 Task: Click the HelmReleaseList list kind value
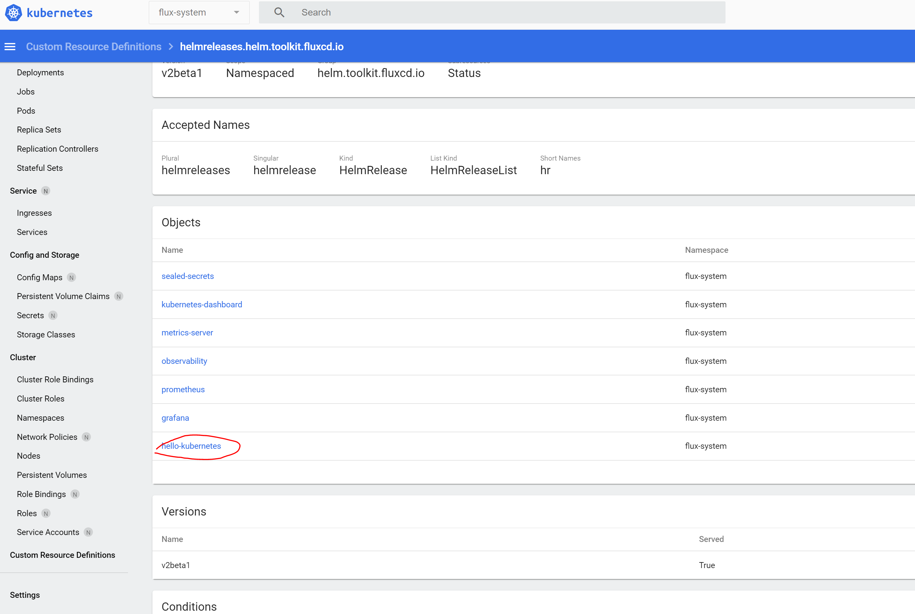pos(473,170)
